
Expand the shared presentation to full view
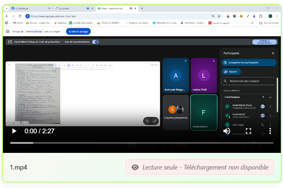155,121
